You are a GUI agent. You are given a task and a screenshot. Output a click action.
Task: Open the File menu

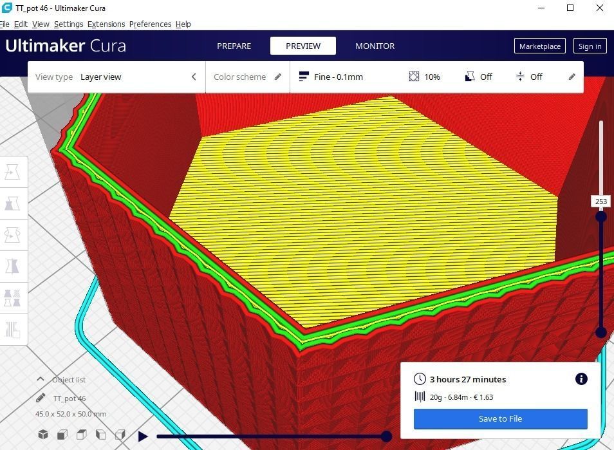click(5, 24)
